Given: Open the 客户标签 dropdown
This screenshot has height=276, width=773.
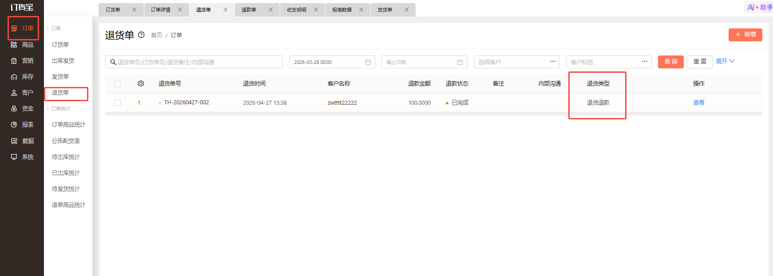Looking at the screenshot, I should pyautogui.click(x=609, y=62).
